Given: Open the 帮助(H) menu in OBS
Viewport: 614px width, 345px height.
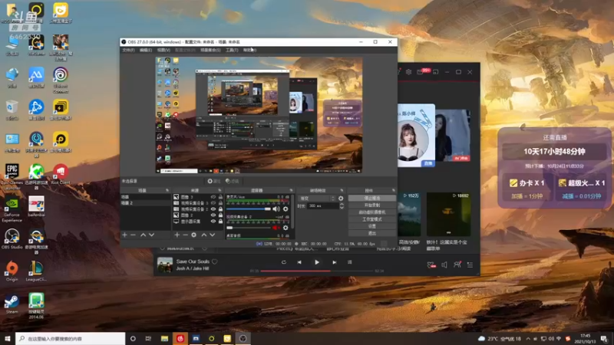Looking at the screenshot, I should [249, 50].
